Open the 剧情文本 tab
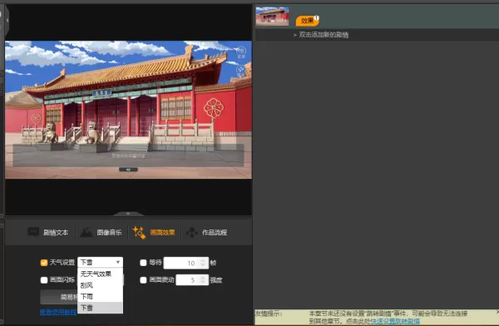This screenshot has width=499, height=326. [48, 232]
